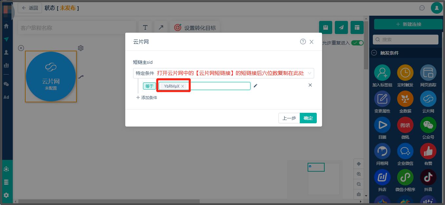445x205 pixels.
Task: Select 问卷网 trigger icon
Action: tap(382, 151)
